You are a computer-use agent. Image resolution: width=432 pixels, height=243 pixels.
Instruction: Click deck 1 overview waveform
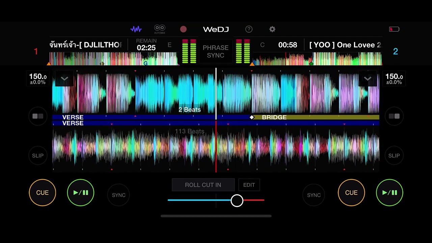113,59
